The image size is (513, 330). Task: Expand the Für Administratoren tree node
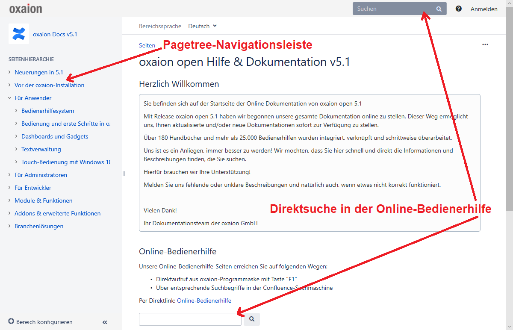tap(9, 175)
